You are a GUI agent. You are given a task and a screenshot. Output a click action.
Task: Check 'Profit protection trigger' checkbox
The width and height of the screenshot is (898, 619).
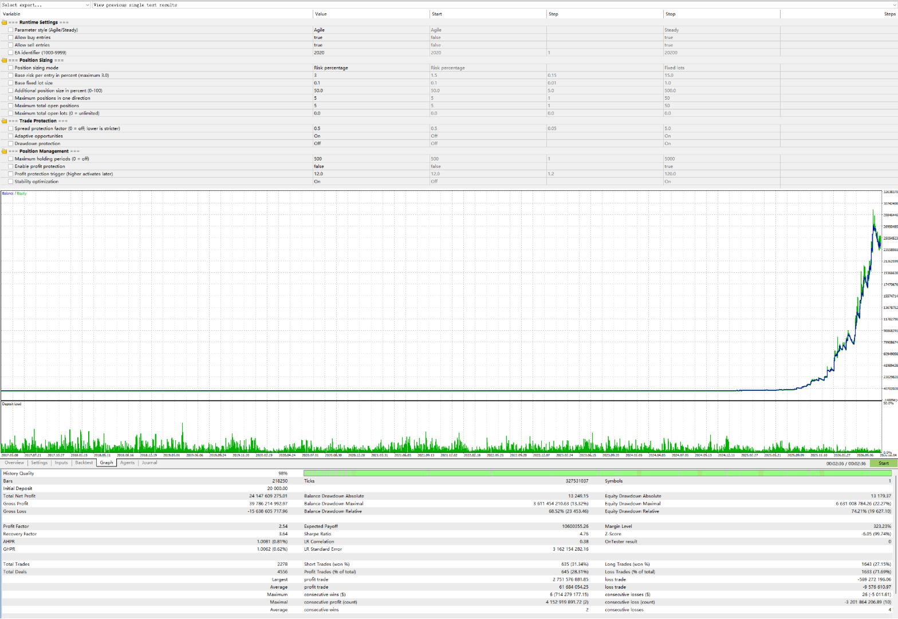pos(11,174)
